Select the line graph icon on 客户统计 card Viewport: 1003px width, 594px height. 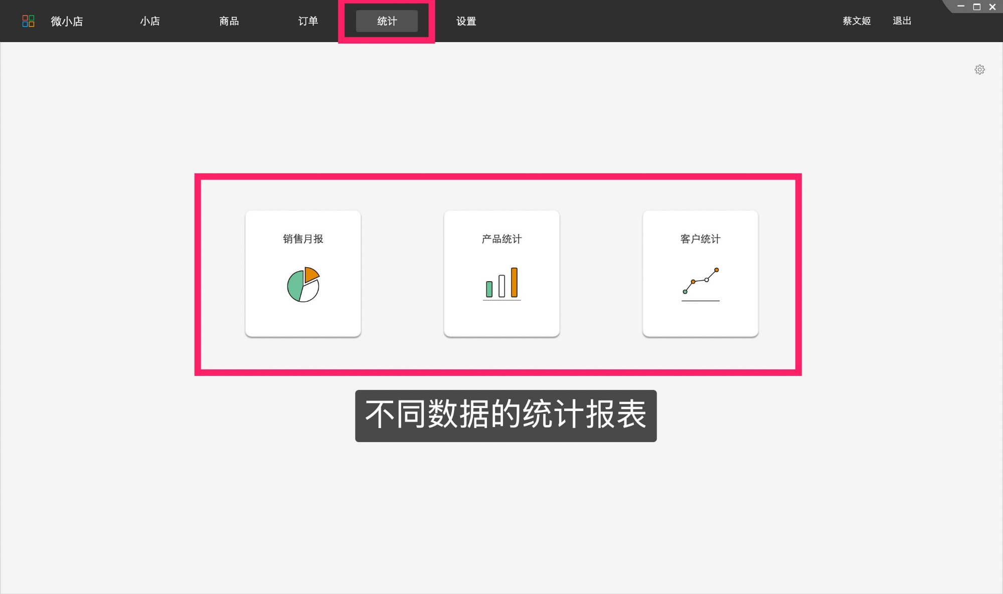pyautogui.click(x=700, y=283)
